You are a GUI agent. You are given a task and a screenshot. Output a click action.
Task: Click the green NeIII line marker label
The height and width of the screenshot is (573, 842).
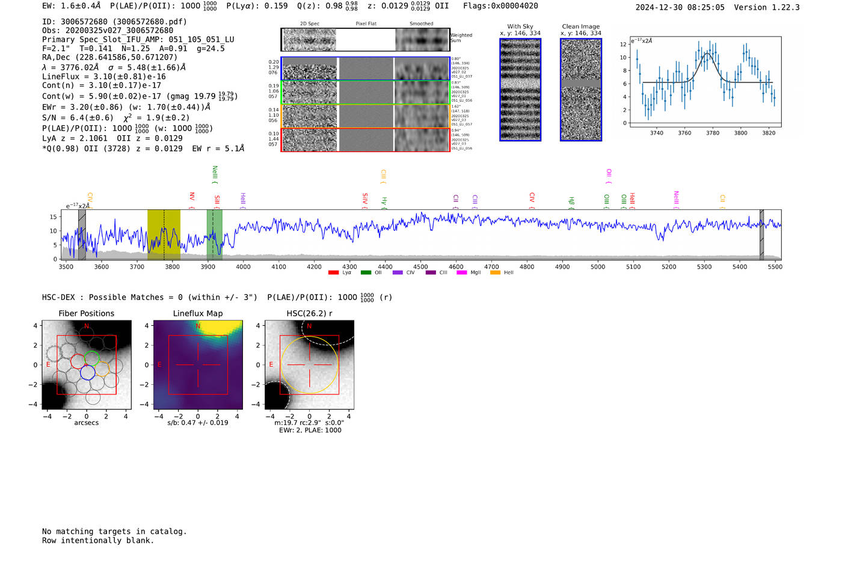click(x=215, y=173)
